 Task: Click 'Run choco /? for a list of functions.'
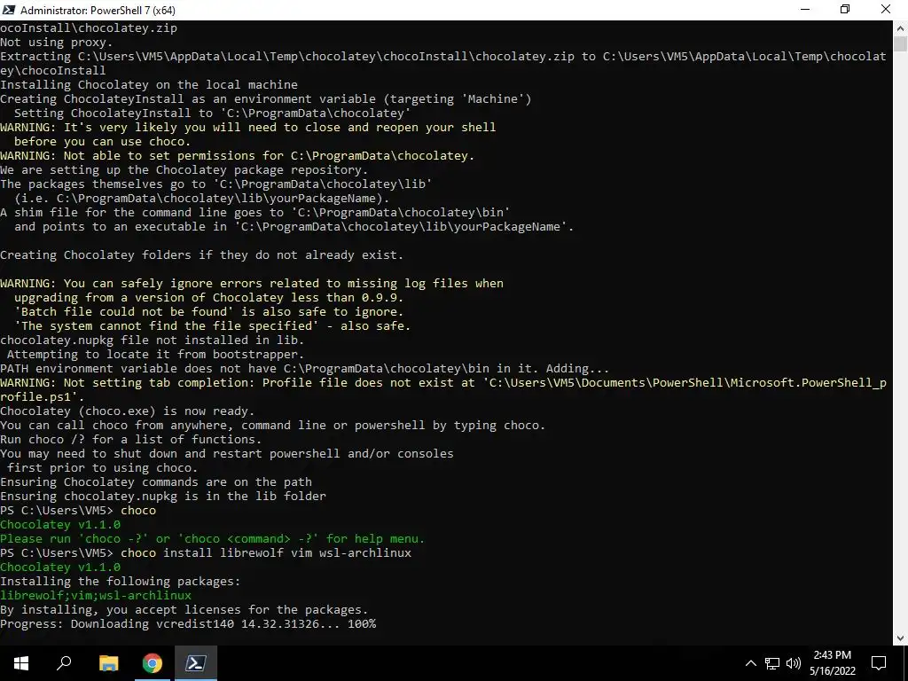pos(131,440)
